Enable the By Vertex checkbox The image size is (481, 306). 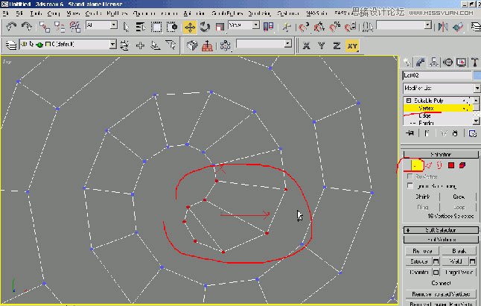pyautogui.click(x=410, y=176)
